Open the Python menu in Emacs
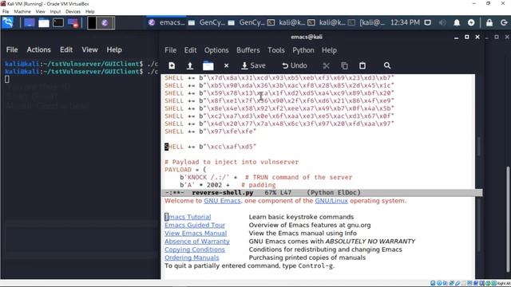Viewport: 511px width, 287px height. point(303,50)
